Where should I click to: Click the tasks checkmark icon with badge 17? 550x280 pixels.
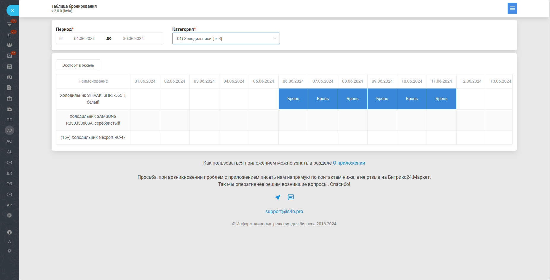[9, 56]
